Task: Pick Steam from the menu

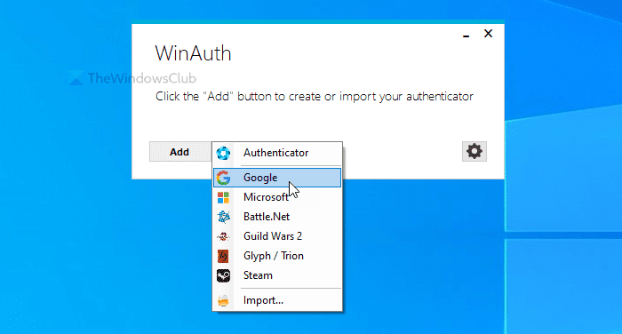Action: [277, 275]
